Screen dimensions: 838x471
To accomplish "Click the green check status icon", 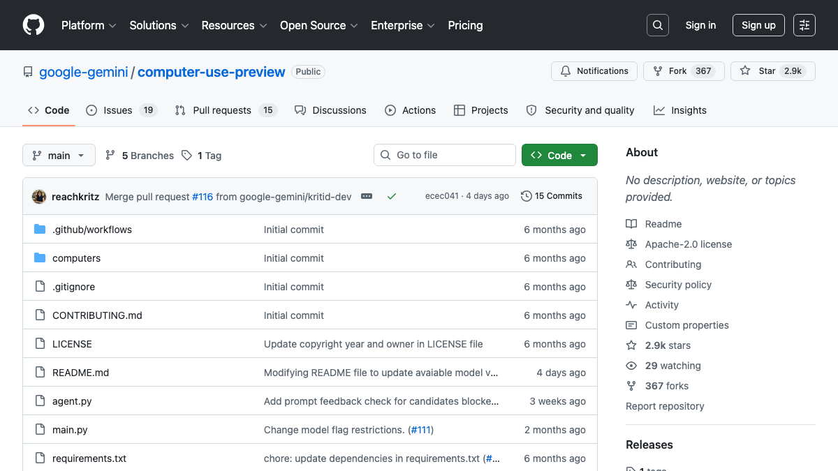I will point(392,196).
